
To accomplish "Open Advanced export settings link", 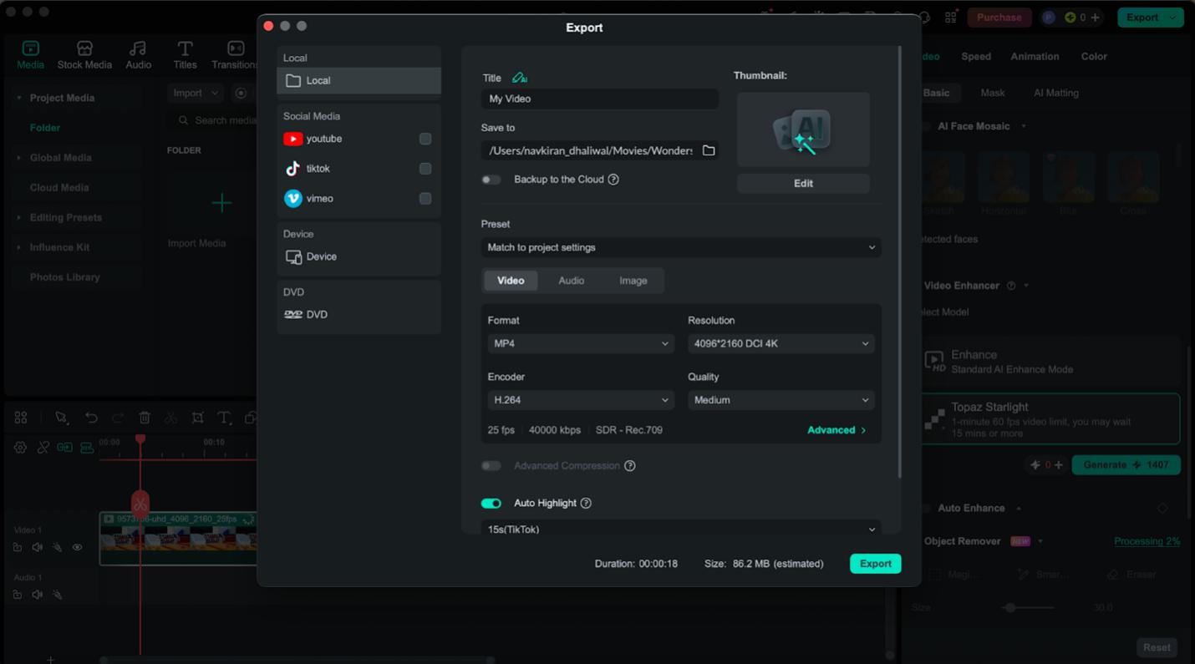I will click(836, 430).
